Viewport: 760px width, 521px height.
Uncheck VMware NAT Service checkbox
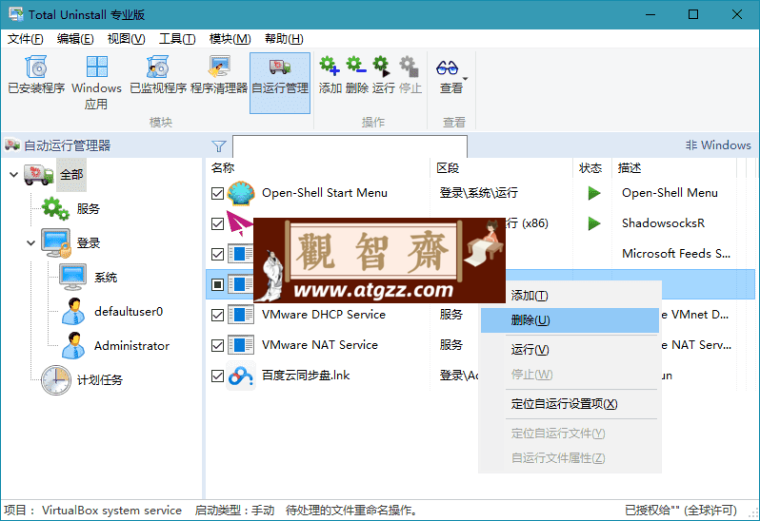218,345
